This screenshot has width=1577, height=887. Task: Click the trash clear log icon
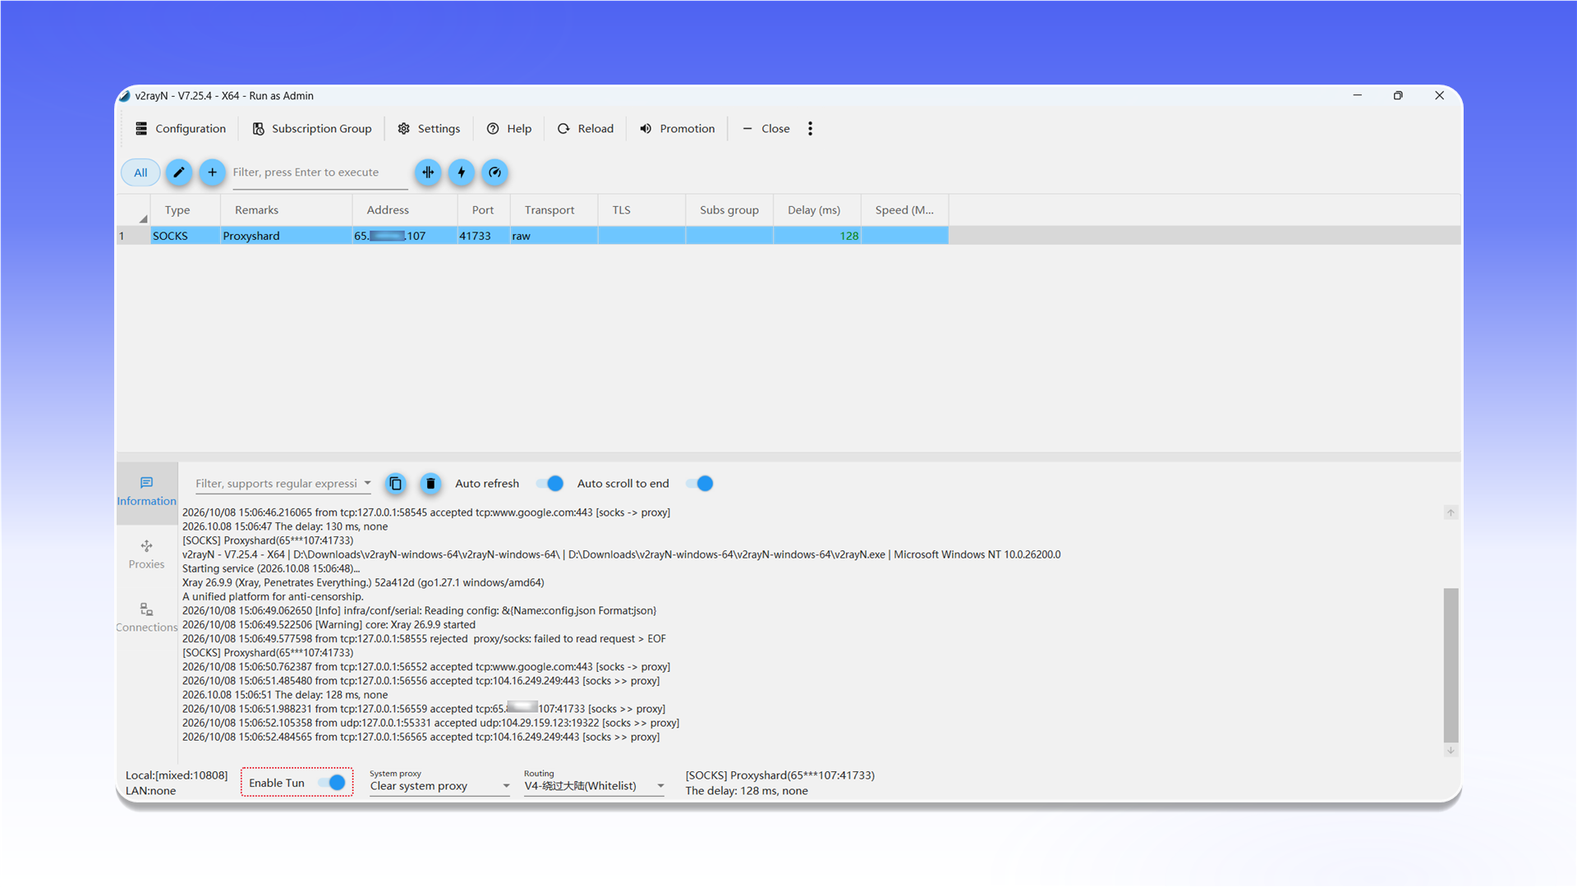pyautogui.click(x=430, y=484)
